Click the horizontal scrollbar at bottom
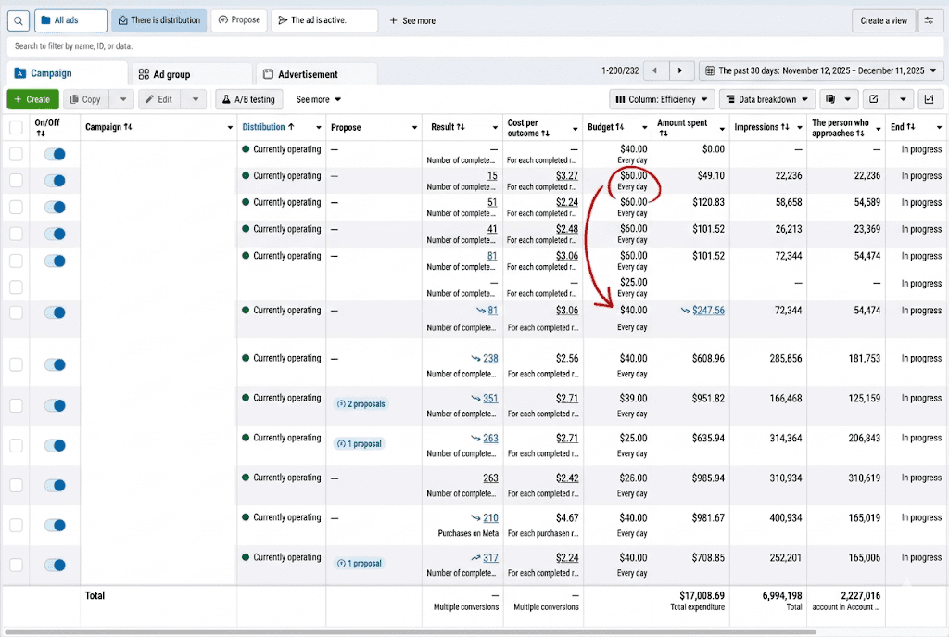Screen dimensions: 949x637 [x=409, y=631]
